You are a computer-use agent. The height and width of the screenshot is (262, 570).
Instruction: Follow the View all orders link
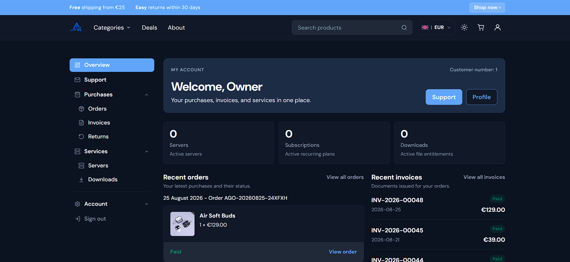pos(345,177)
